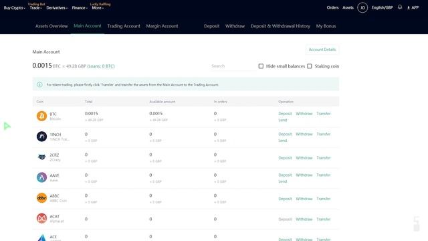Click the BTC Bitcoin coin icon
The image size is (428, 241).
coord(41,116)
